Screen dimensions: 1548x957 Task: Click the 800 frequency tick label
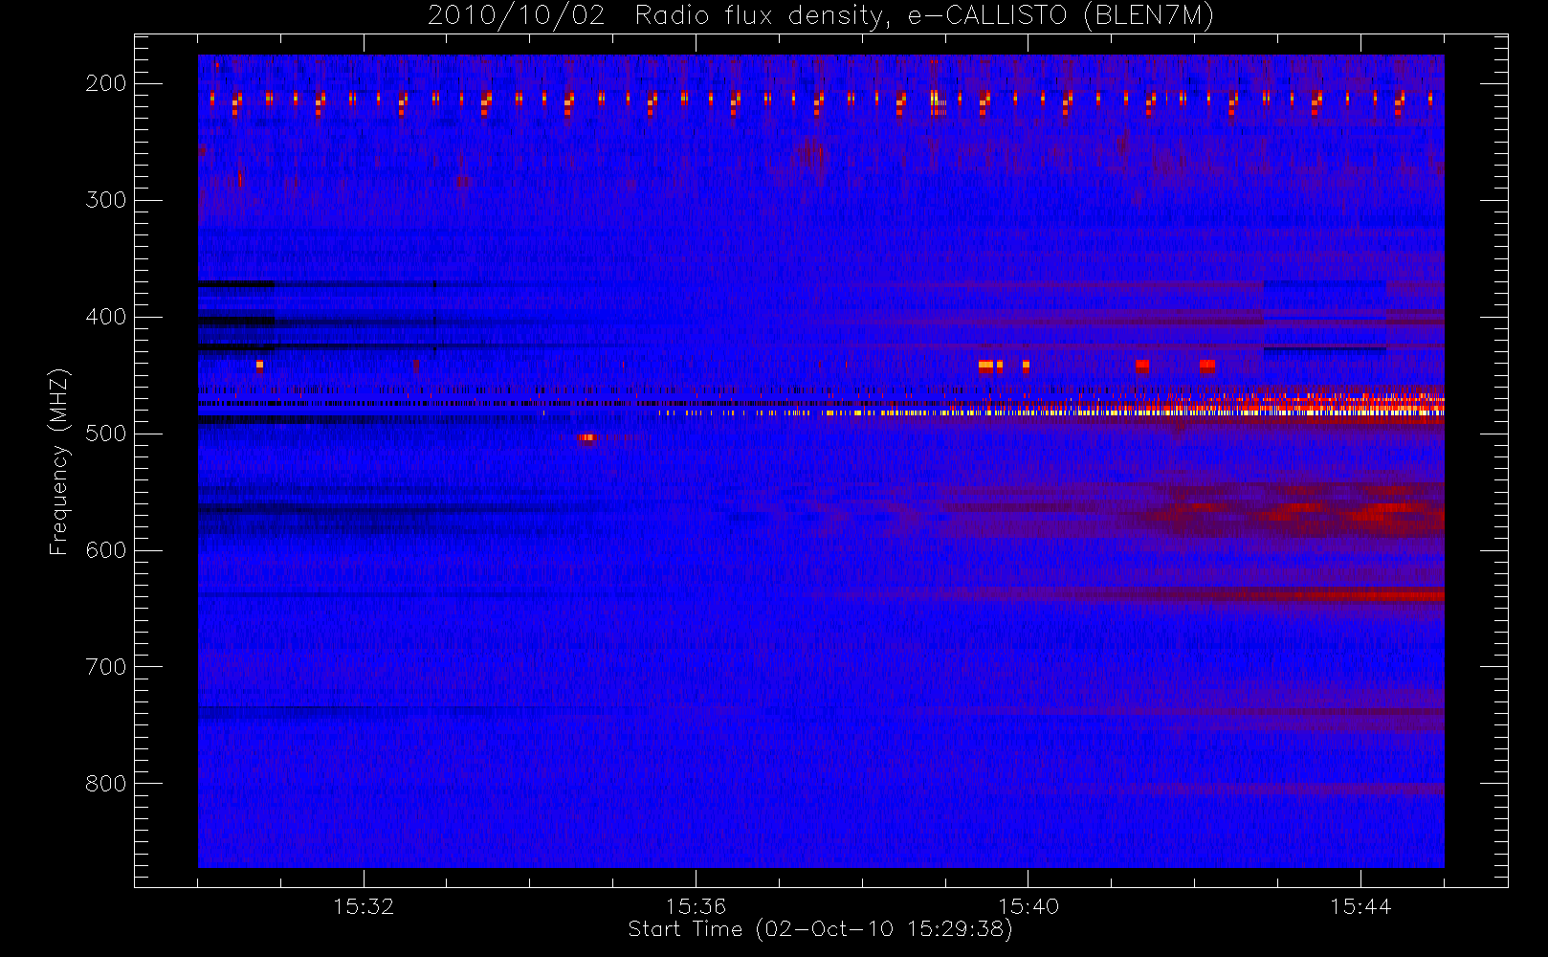tap(105, 784)
